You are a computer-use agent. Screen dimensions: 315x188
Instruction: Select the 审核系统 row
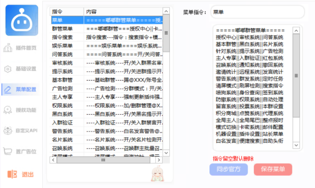106,63
